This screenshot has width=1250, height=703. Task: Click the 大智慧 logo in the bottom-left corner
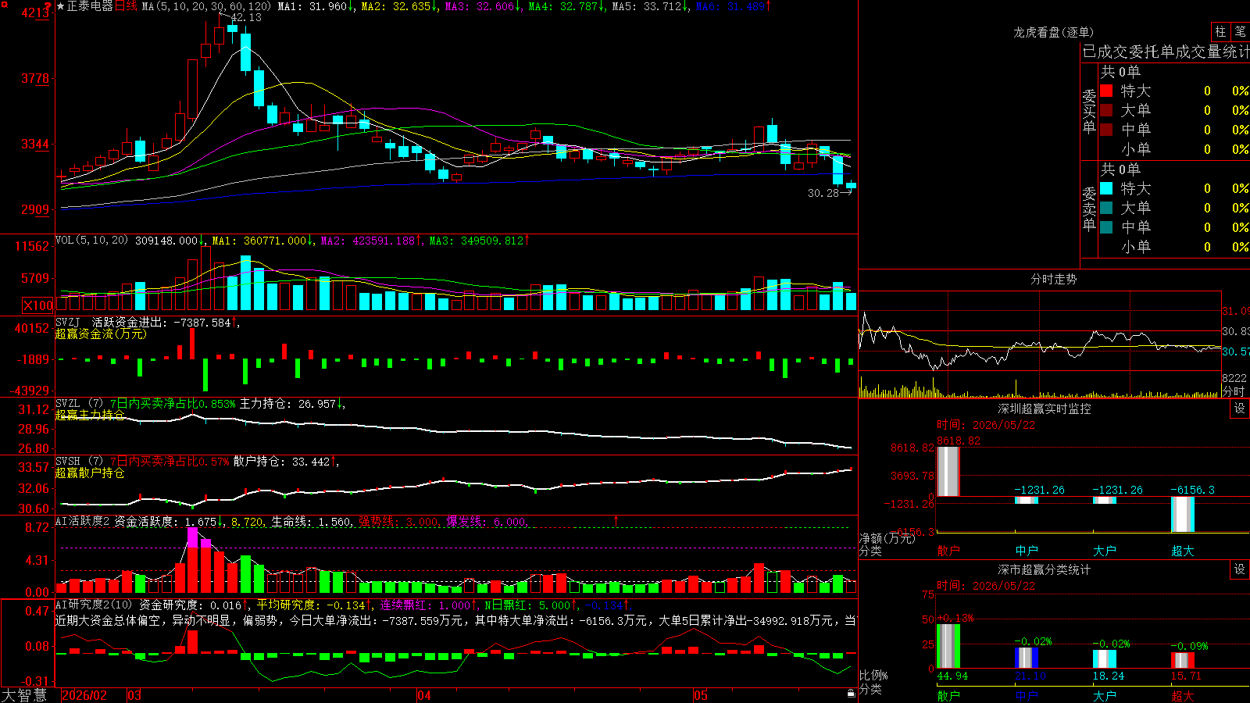click(24, 695)
